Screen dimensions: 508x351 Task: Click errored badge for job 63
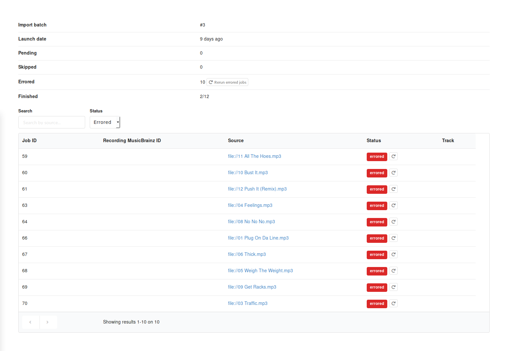pos(377,206)
